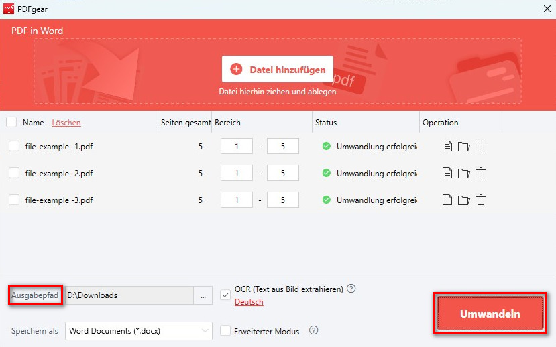556x347 pixels.
Task: Check the box for file-example -2.pdf
Action: point(14,173)
